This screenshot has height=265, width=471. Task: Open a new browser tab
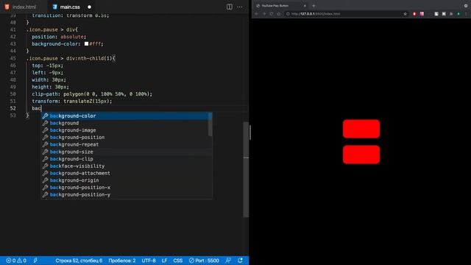click(x=314, y=6)
